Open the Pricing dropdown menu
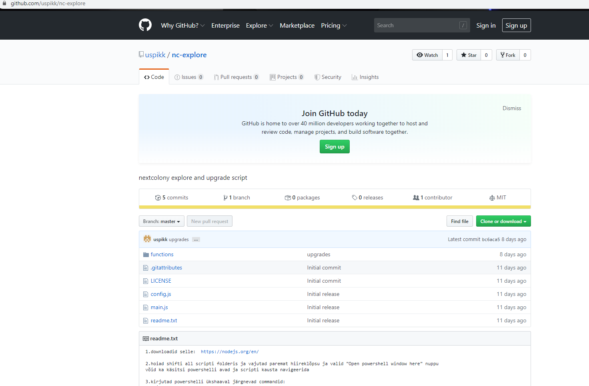 (x=334, y=25)
